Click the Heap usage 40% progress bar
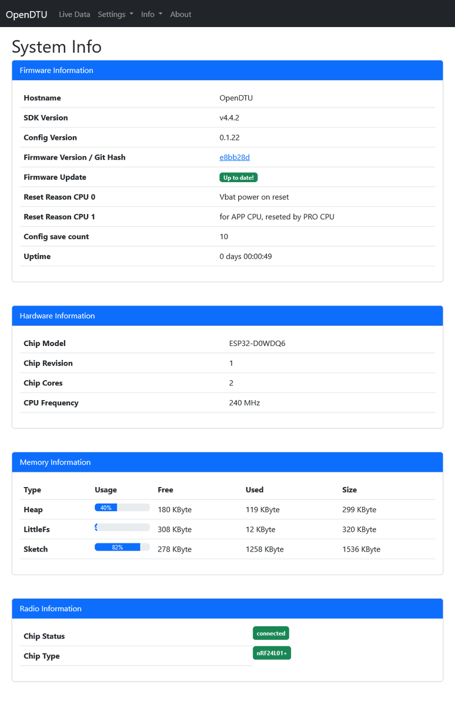This screenshot has height=705, width=455. click(x=122, y=508)
